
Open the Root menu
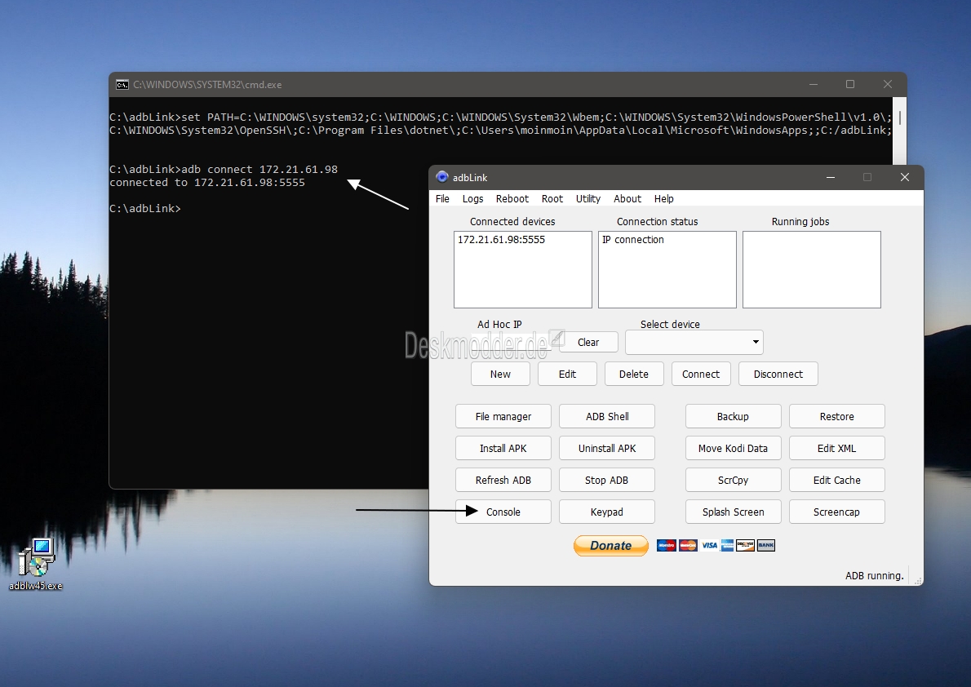pyautogui.click(x=552, y=199)
